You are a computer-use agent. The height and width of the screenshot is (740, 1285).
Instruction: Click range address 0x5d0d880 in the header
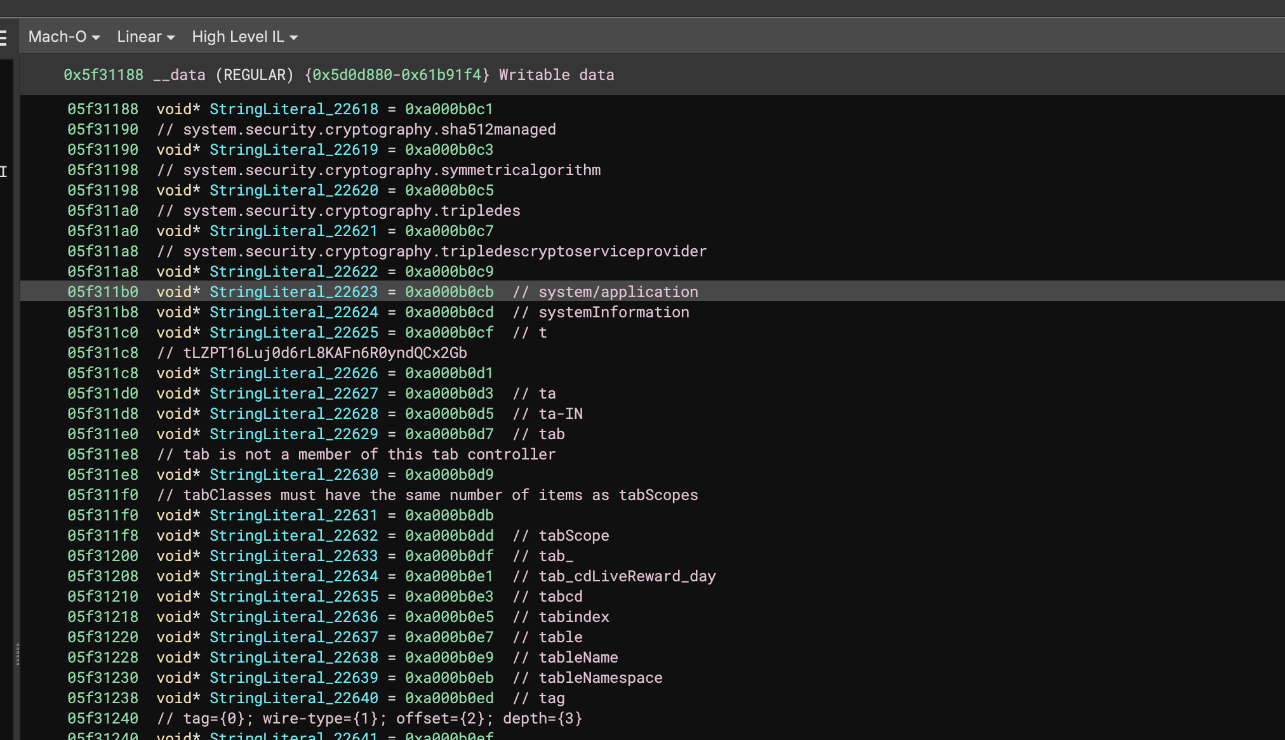pos(352,75)
